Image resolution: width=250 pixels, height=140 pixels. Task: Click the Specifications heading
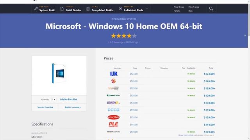(42, 124)
